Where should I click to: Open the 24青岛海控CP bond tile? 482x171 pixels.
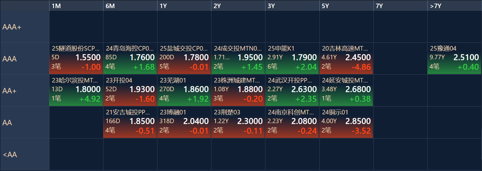pyautogui.click(x=130, y=59)
